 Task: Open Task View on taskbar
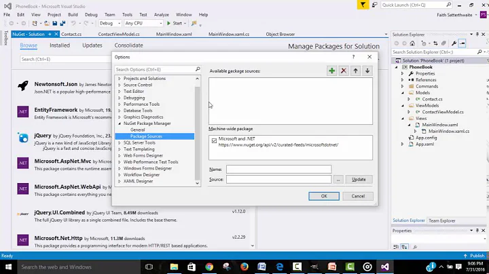(x=149, y=267)
